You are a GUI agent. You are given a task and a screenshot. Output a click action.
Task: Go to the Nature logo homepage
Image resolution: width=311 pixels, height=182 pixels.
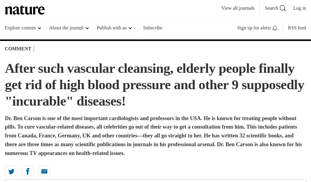[25, 10]
